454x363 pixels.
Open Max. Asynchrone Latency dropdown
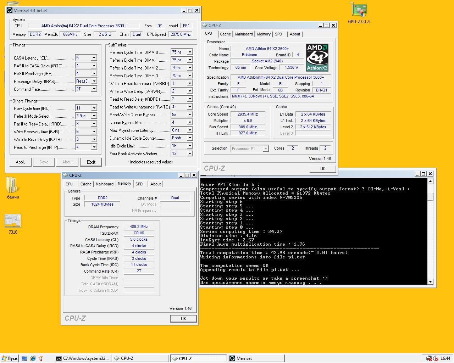click(x=190, y=130)
